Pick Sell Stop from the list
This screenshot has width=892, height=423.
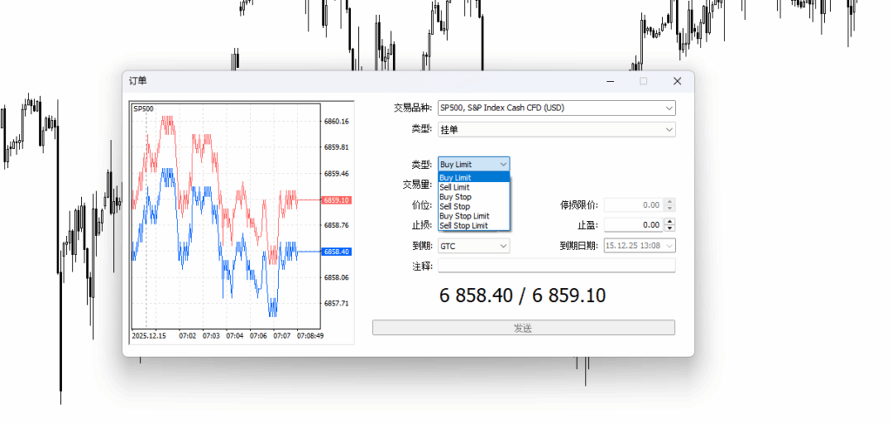[x=474, y=206]
